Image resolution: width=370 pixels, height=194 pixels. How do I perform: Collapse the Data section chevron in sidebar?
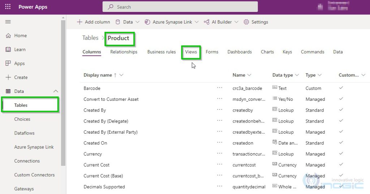56,91
